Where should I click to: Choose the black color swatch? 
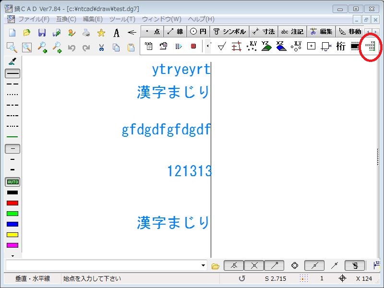(12, 193)
